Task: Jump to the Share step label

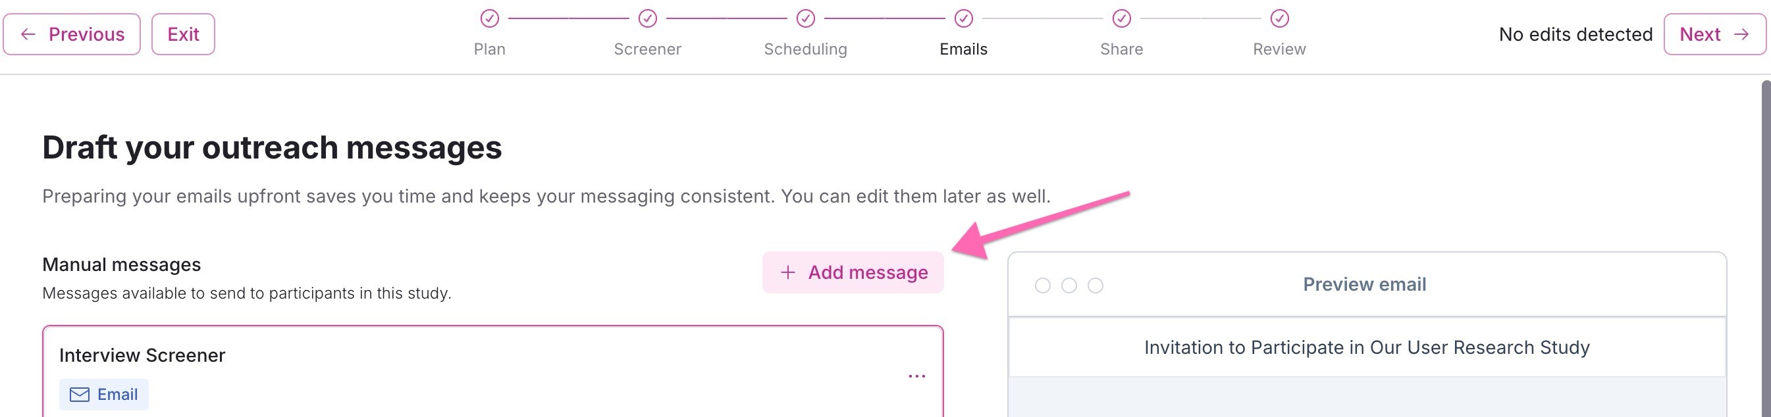Action: tap(1122, 49)
